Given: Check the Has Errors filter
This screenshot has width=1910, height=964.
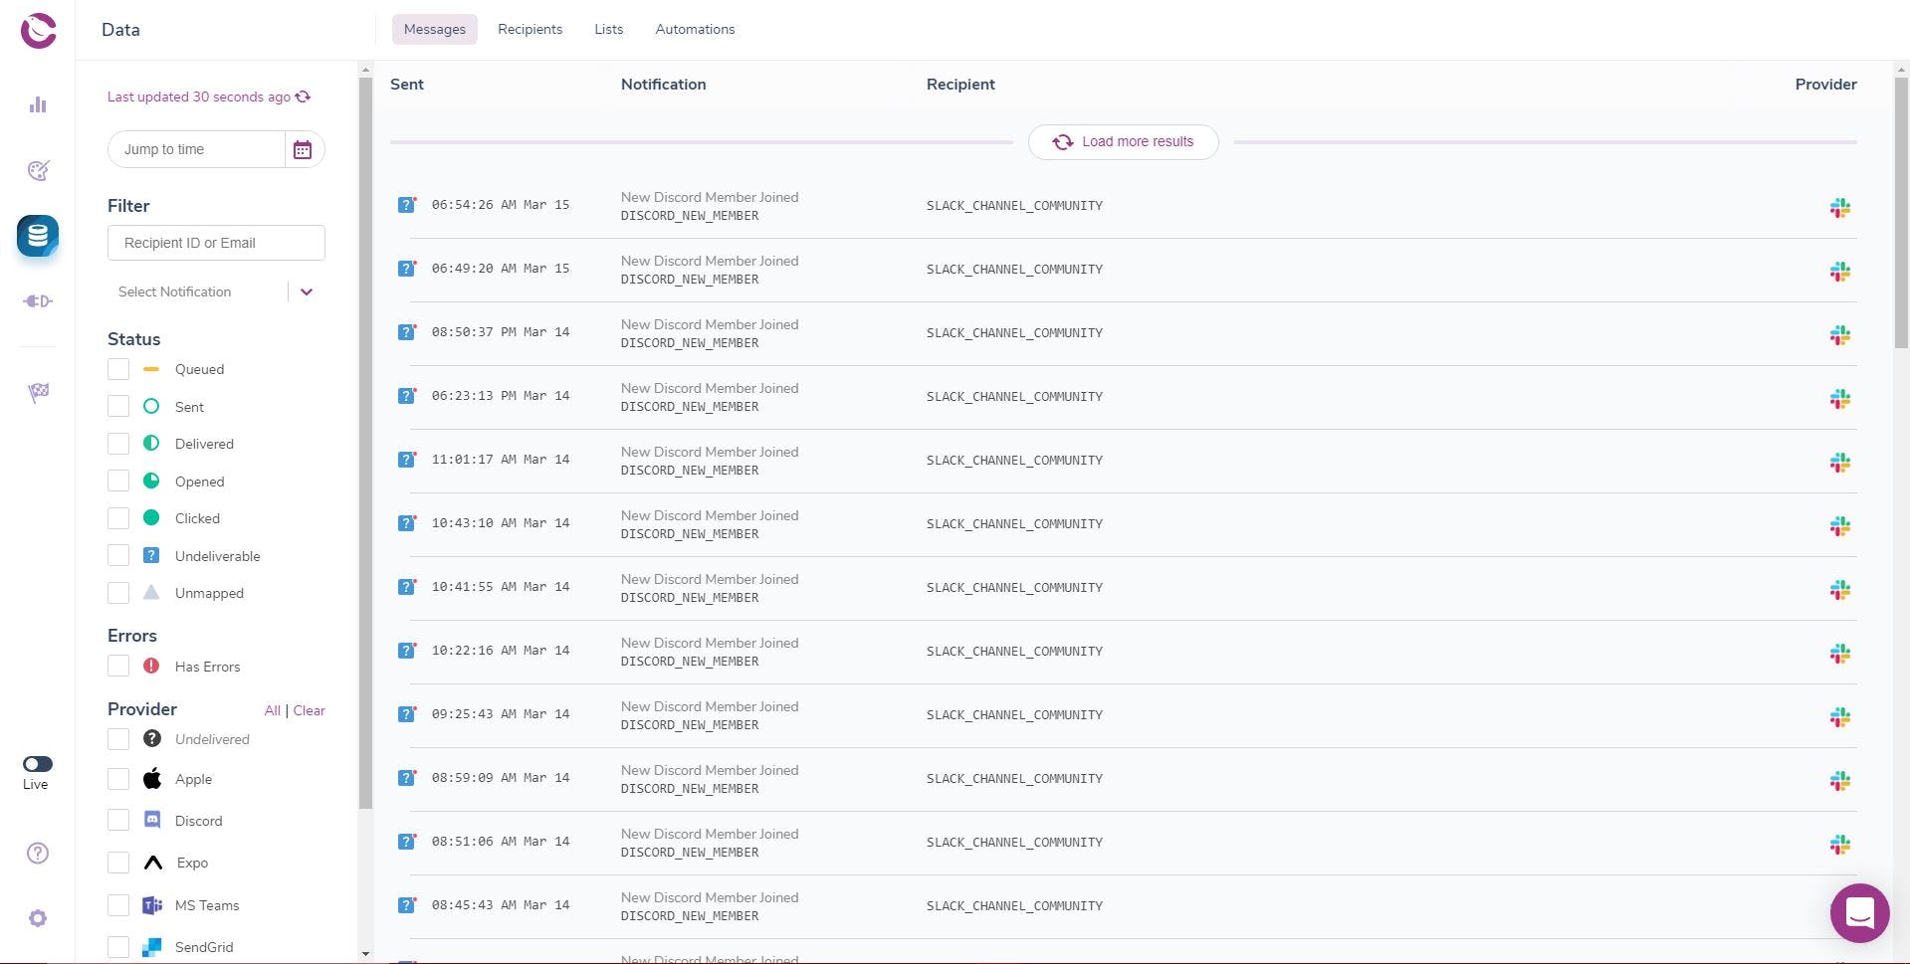Looking at the screenshot, I should [118, 666].
